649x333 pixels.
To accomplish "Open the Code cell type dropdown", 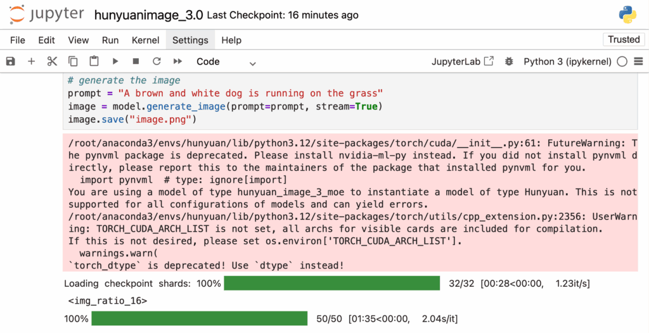I will (x=226, y=61).
